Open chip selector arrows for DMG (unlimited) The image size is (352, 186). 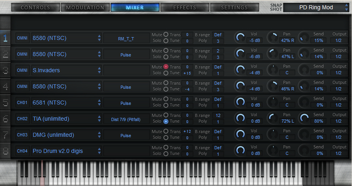[99, 135]
